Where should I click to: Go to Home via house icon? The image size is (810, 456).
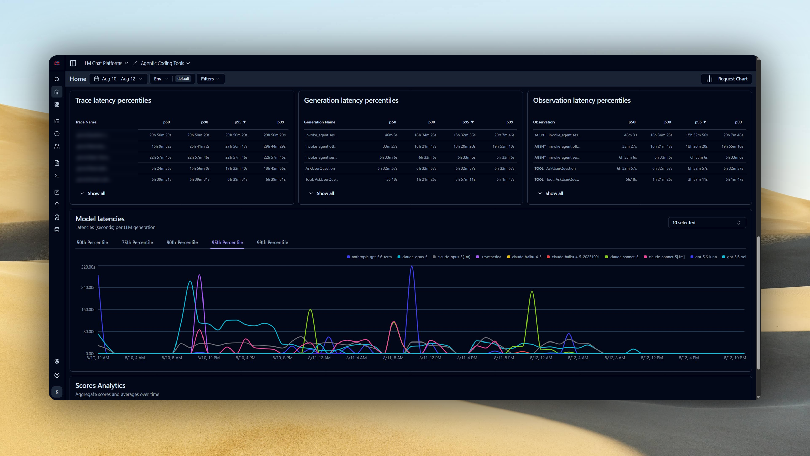coord(57,92)
